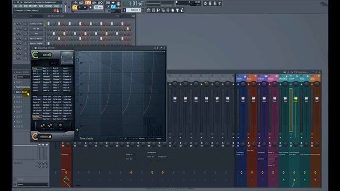Screen dimensions: 340x191
Task: Select the Gross Beat effect slot in mixer
Action: 21,92
